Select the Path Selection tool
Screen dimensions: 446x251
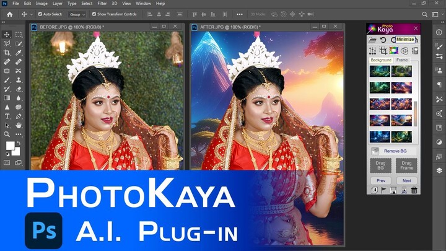pyautogui.click(x=7, y=125)
